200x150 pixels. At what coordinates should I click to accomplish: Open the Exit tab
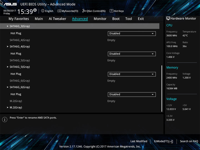point(141,19)
